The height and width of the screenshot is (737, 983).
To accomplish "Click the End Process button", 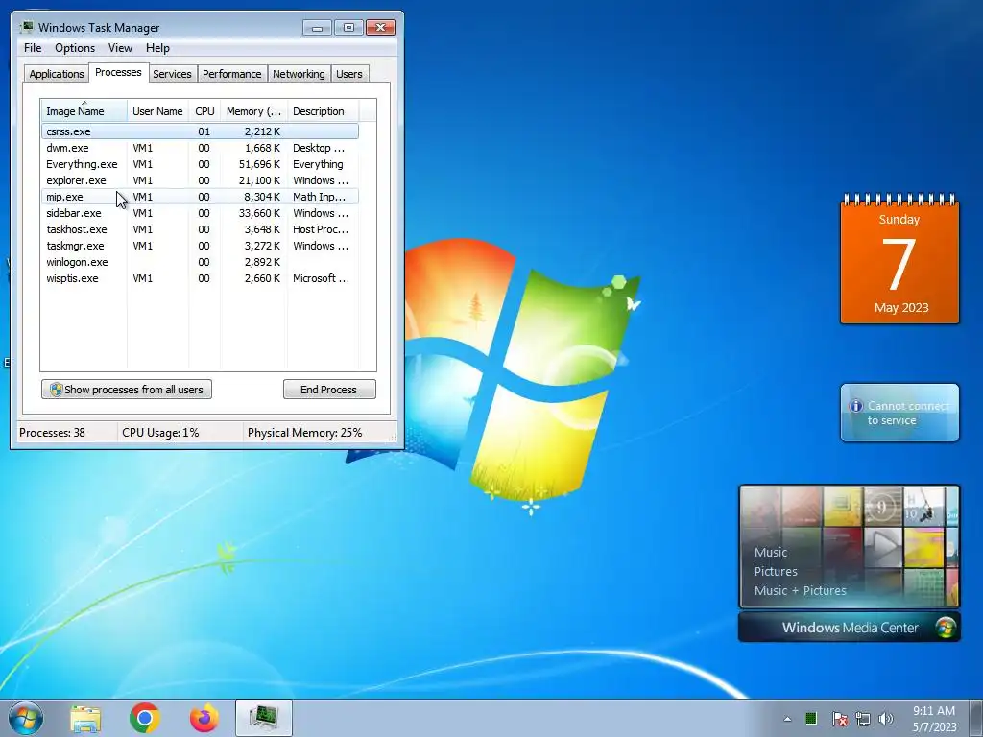I will pyautogui.click(x=329, y=390).
